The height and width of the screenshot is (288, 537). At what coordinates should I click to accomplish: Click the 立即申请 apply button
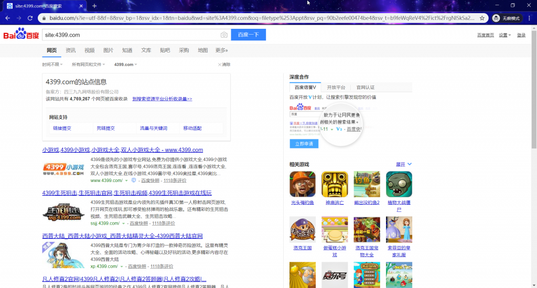tap(304, 144)
